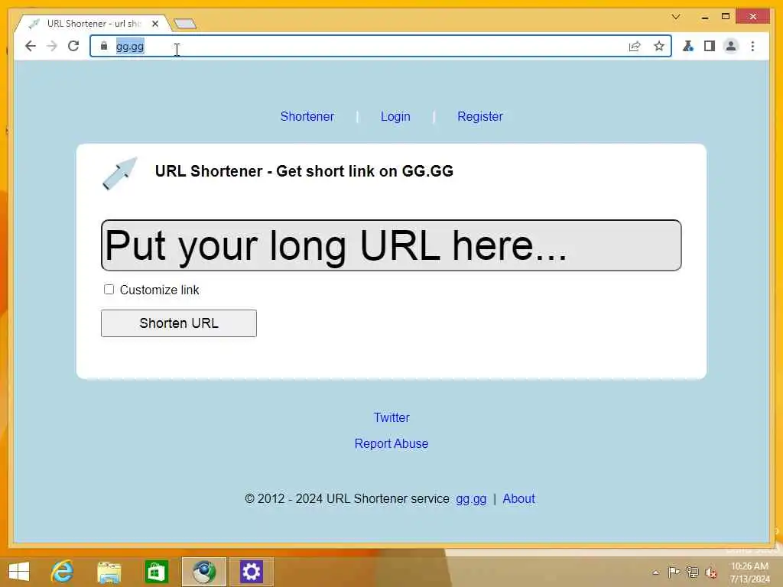Image resolution: width=783 pixels, height=587 pixels.
Task: Close the URL Shortener tab
Action: 155,24
